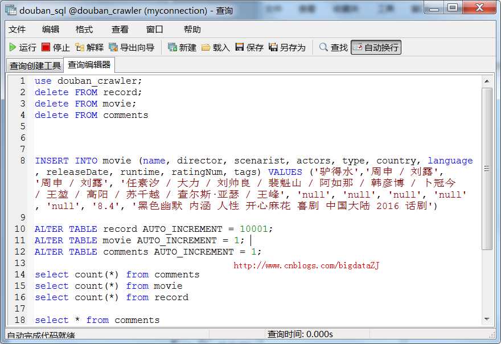The height and width of the screenshot is (344, 501).
Task: Open the 文件 (File) menu
Action: pyautogui.click(x=17, y=30)
